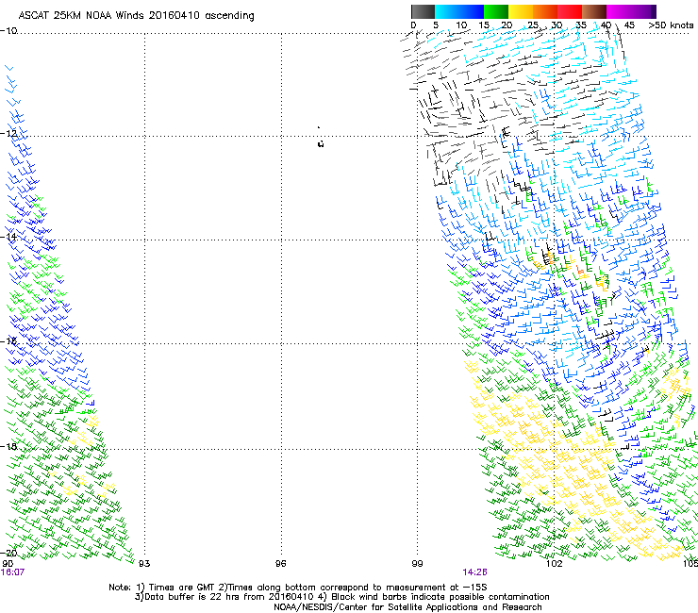
Task: Click the '-10' latitude axis label
Action: pyautogui.click(x=8, y=31)
